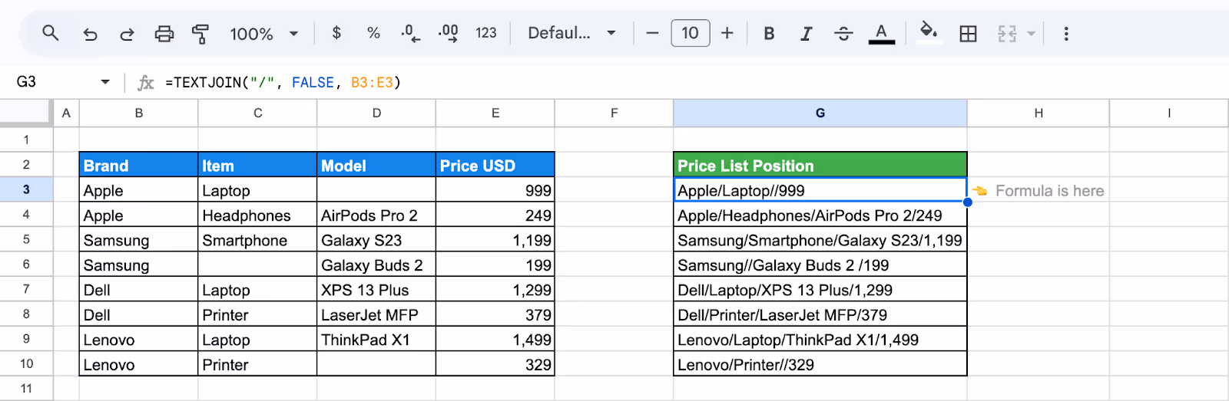This screenshot has height=401, width=1229.
Task: Select cell Lenovo/Printer//329
Action: pos(820,364)
